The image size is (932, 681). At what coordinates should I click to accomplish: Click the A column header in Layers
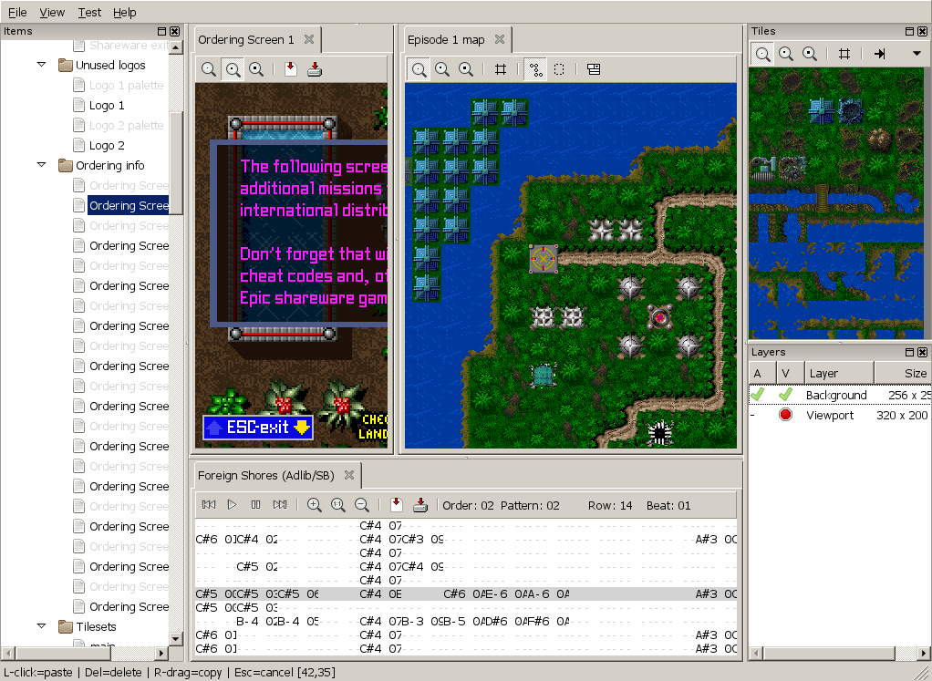pyautogui.click(x=762, y=373)
